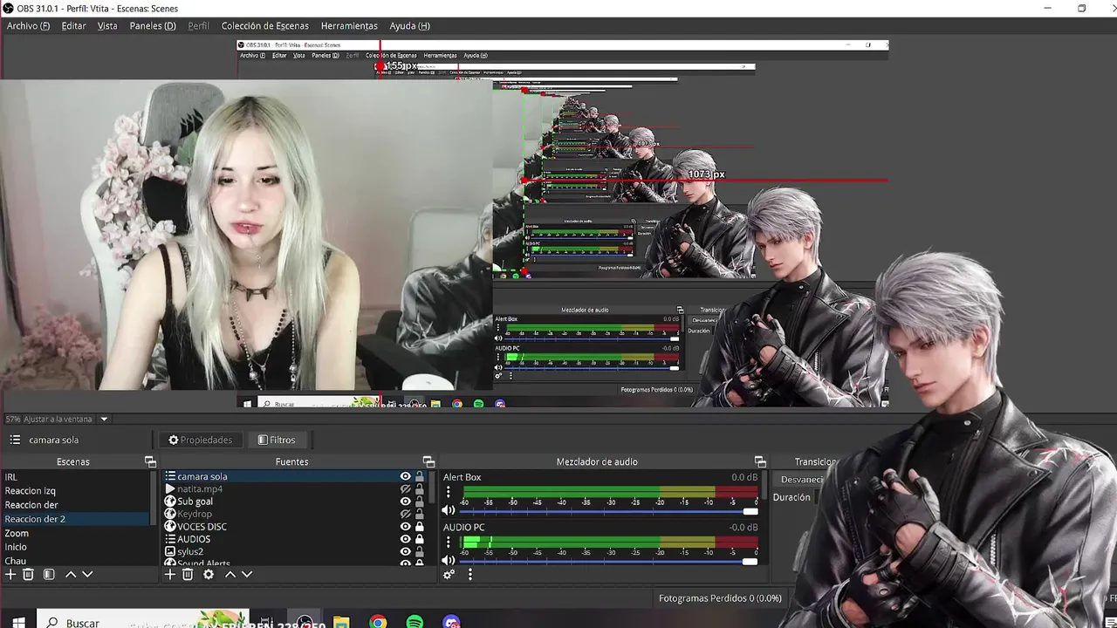Delete selected scene using Escenas trash icon
1117x628 pixels.
click(28, 575)
